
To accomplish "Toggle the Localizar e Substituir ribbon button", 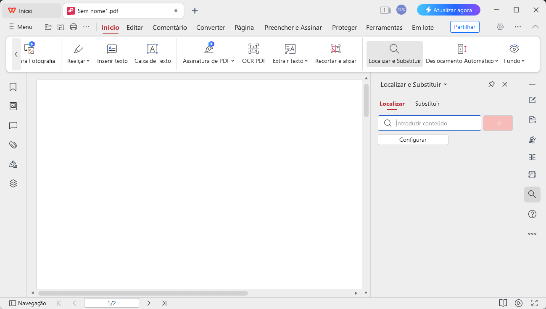I will (395, 54).
